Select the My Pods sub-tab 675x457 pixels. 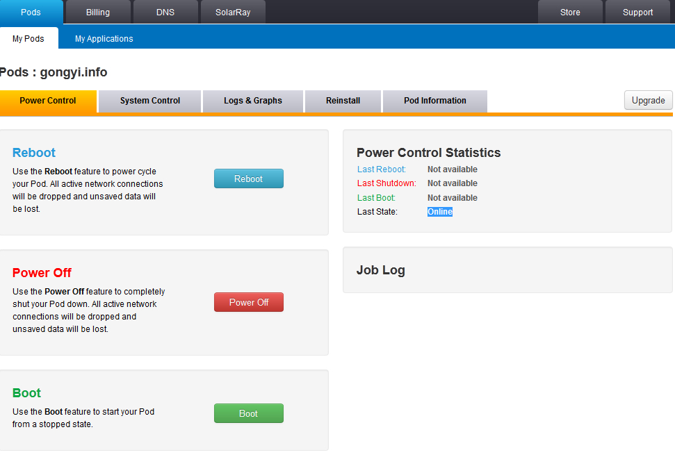[x=29, y=39]
